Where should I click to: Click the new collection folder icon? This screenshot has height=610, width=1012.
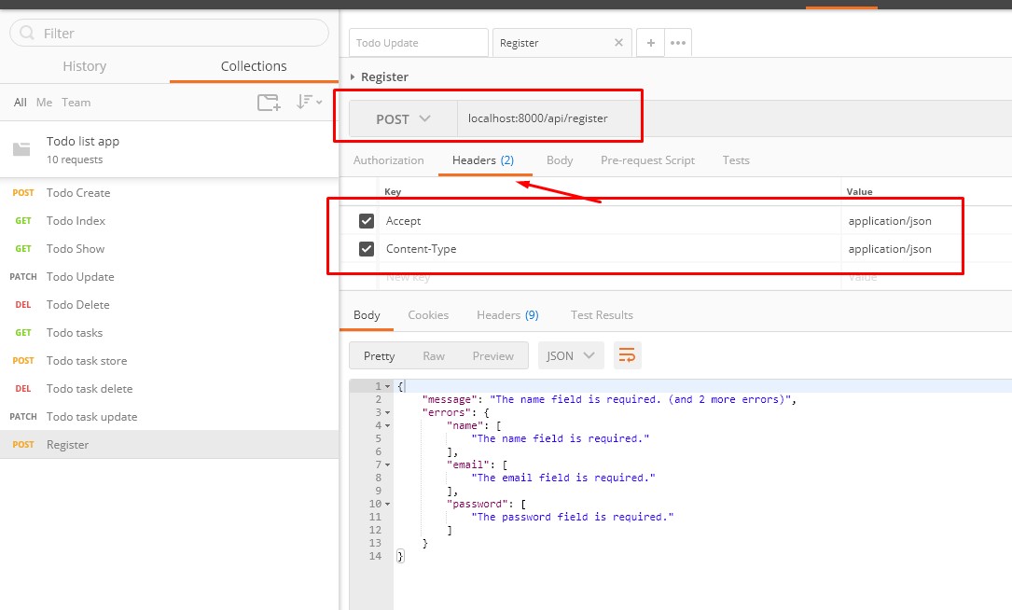point(269,103)
